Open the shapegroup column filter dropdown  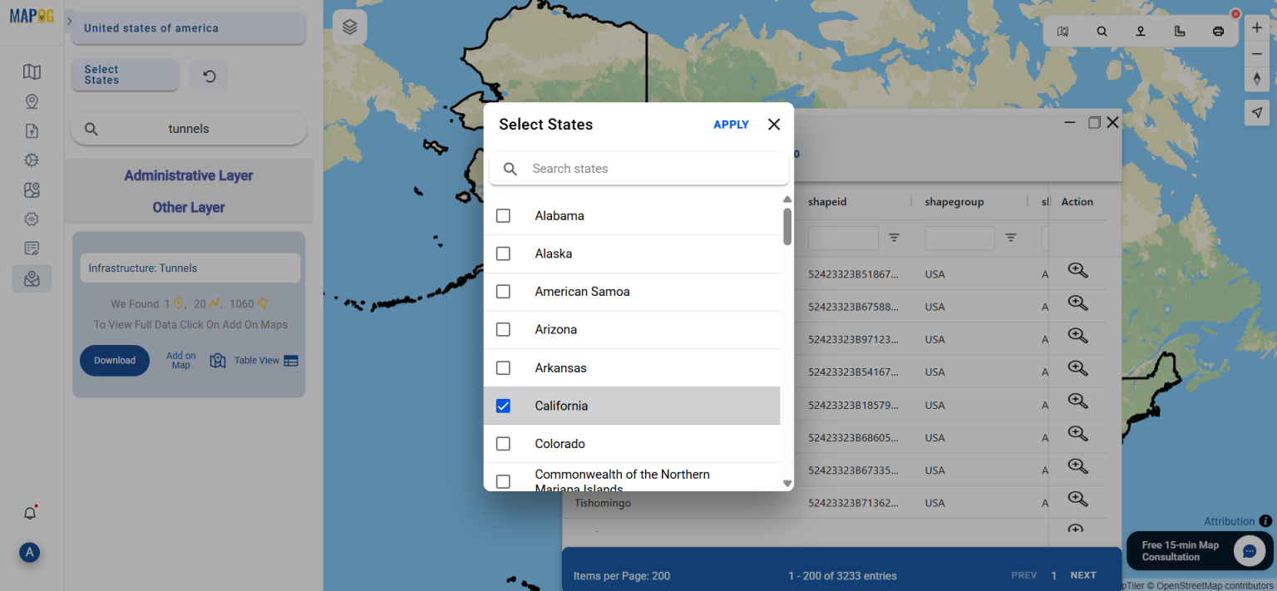tap(1010, 238)
